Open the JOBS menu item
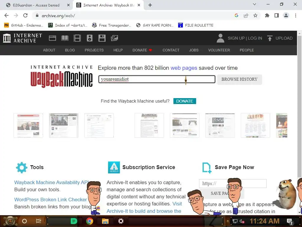Screen dimensions: 302x227 [x=194, y=50]
